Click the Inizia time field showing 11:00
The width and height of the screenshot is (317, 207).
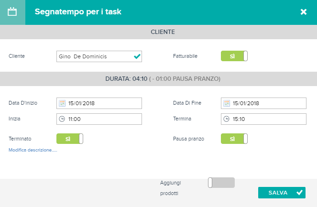[99, 119]
